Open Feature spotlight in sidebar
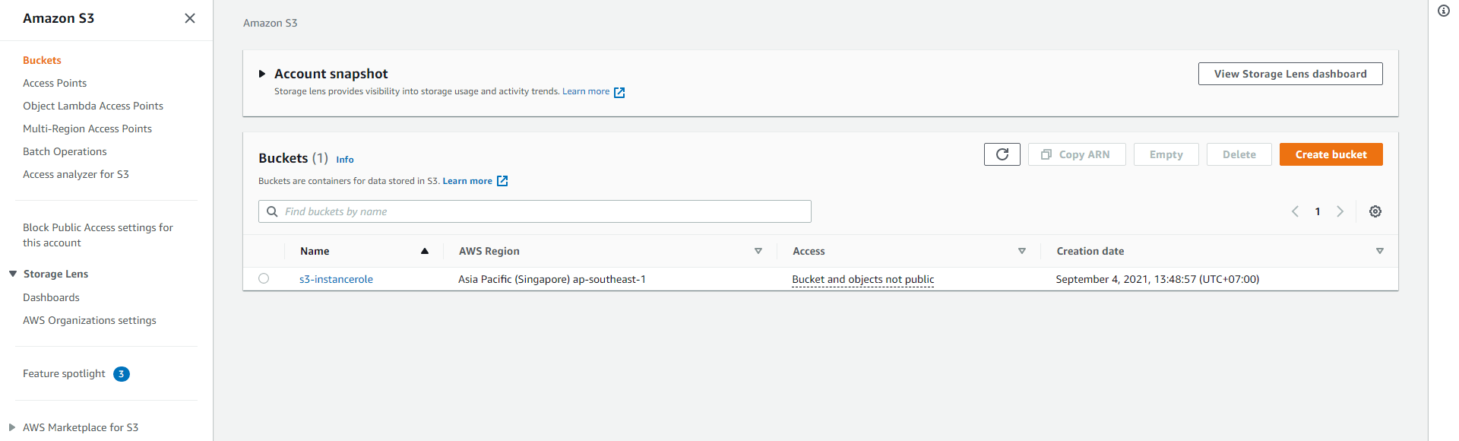Image resolution: width=1459 pixels, height=441 pixels. (x=64, y=373)
